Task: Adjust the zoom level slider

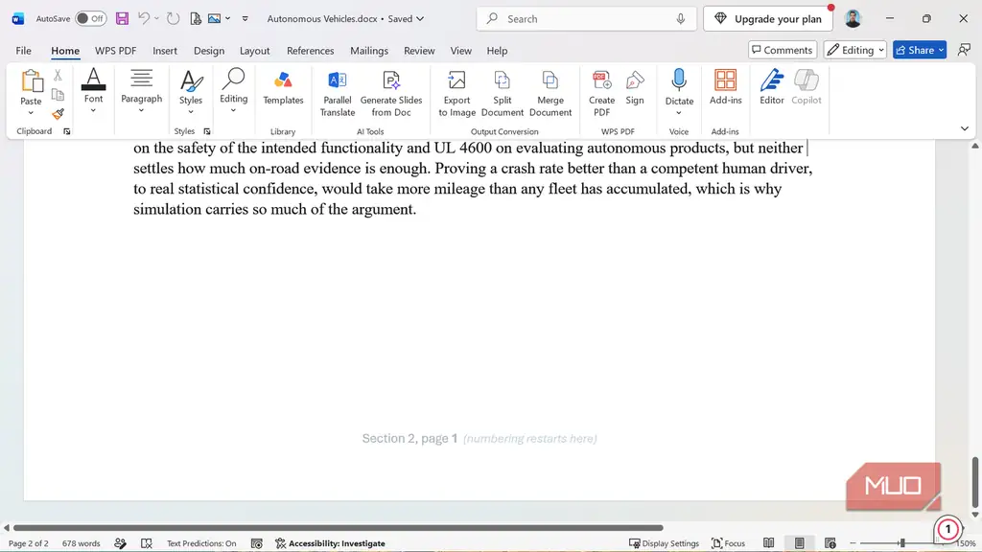Action: click(x=901, y=543)
